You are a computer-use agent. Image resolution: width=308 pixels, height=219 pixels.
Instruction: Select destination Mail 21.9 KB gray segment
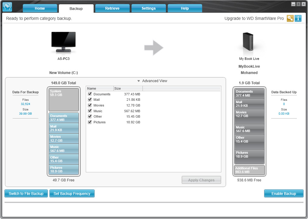click(x=249, y=104)
